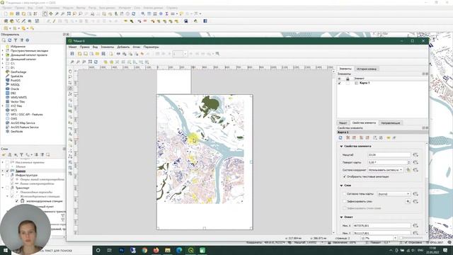Image resolution: width=453 pixels, height=255 pixels.
Task: Enable Согласно темы карты checkbox
Action: (x=345, y=193)
